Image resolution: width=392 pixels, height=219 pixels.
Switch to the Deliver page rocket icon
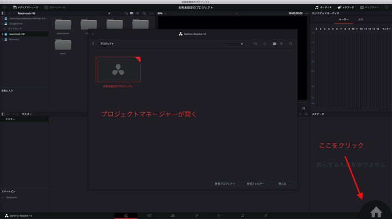pos(266,215)
